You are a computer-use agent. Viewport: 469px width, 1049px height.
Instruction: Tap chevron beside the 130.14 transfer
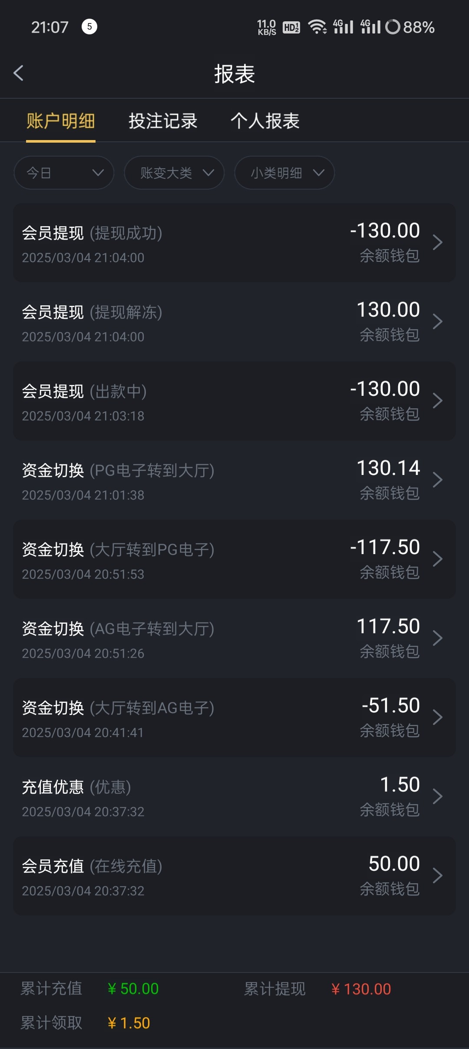(x=437, y=480)
